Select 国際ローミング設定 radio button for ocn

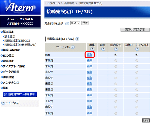137,55
